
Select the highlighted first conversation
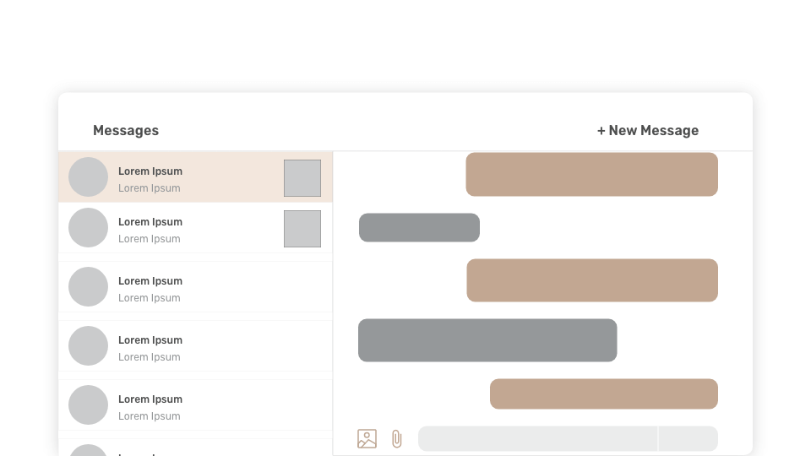click(x=194, y=178)
